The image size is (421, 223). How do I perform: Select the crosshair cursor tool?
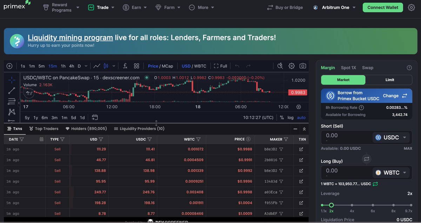[x=12, y=80]
